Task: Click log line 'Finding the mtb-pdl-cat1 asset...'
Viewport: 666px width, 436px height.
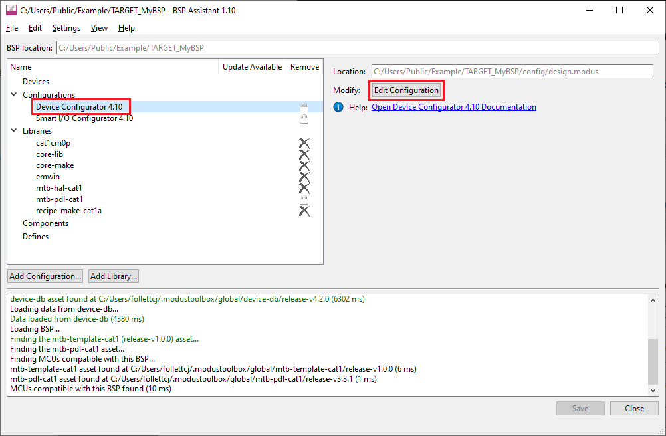Action: pos(67,349)
